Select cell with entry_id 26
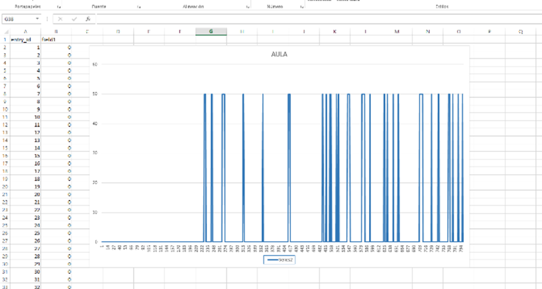Screen dimensions: 542x289 click(26, 241)
